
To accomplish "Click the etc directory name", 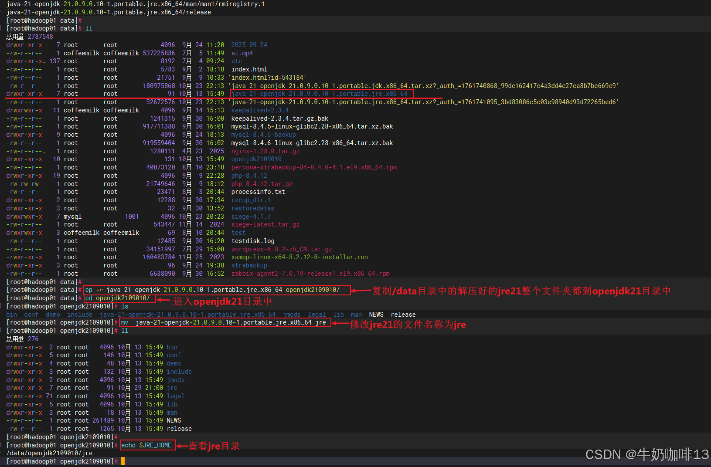I will pos(236,61).
